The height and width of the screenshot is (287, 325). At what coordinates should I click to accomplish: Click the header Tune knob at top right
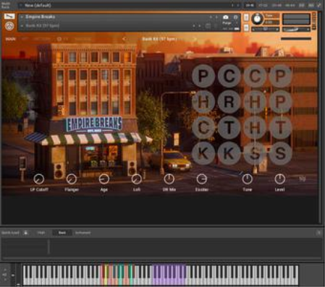coord(257,19)
